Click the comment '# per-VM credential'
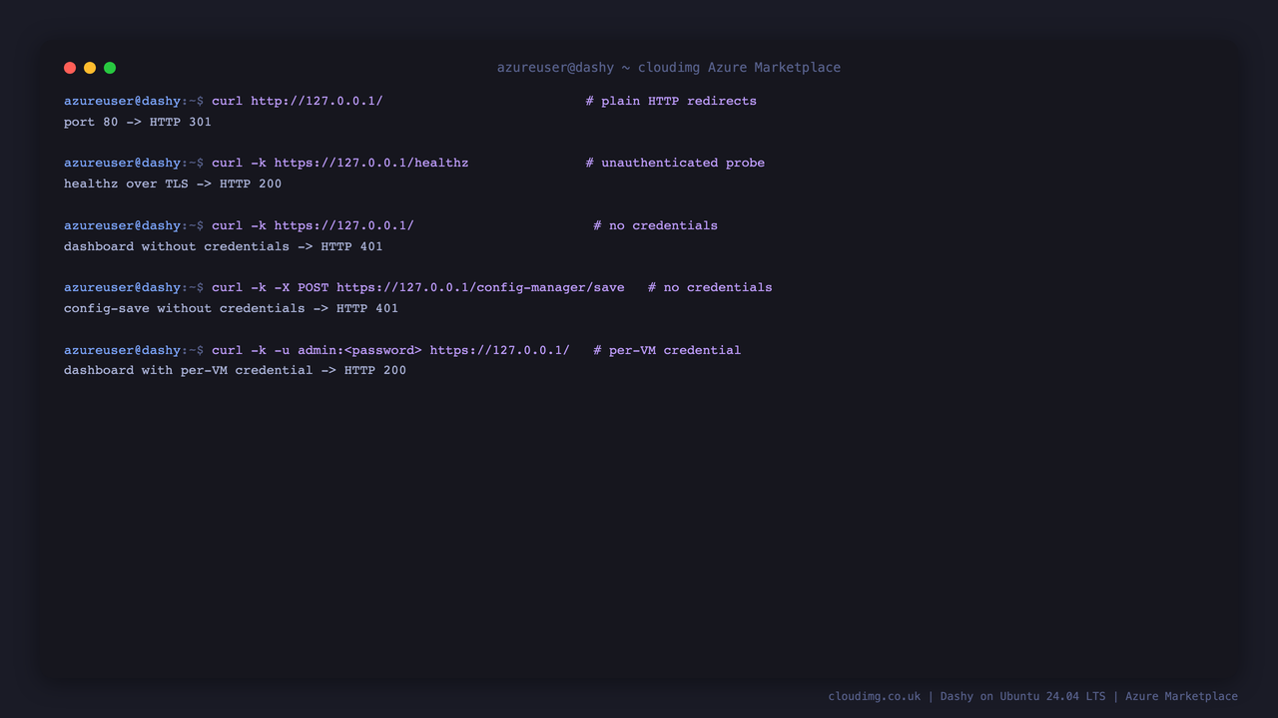Screen dimensions: 1278x718 tap(667, 350)
